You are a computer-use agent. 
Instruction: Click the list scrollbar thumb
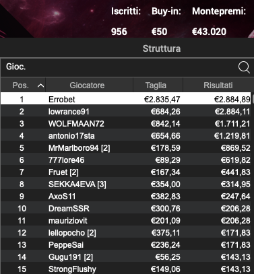point(253,99)
